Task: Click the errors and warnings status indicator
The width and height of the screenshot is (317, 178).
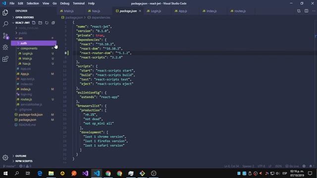Action: click(x=25, y=166)
